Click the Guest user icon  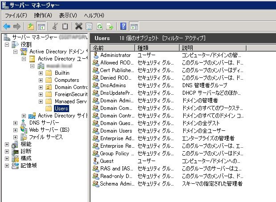coord(96,161)
